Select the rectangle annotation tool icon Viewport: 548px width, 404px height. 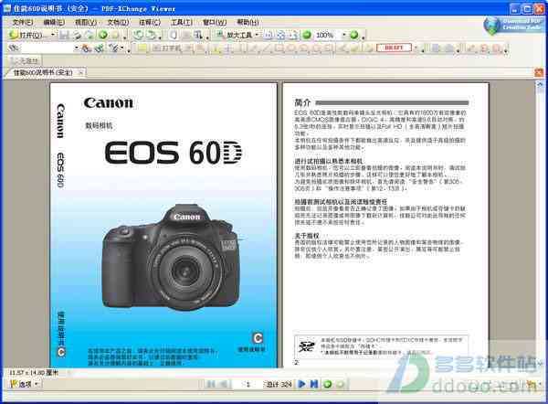[279, 48]
